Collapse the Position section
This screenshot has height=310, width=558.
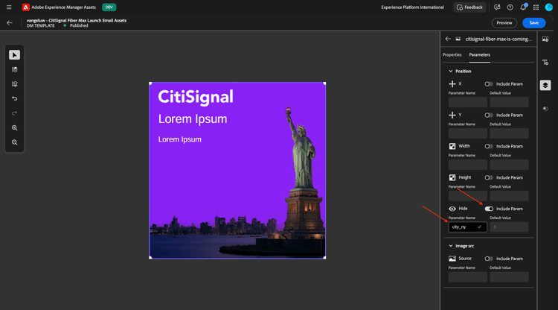(x=451, y=72)
